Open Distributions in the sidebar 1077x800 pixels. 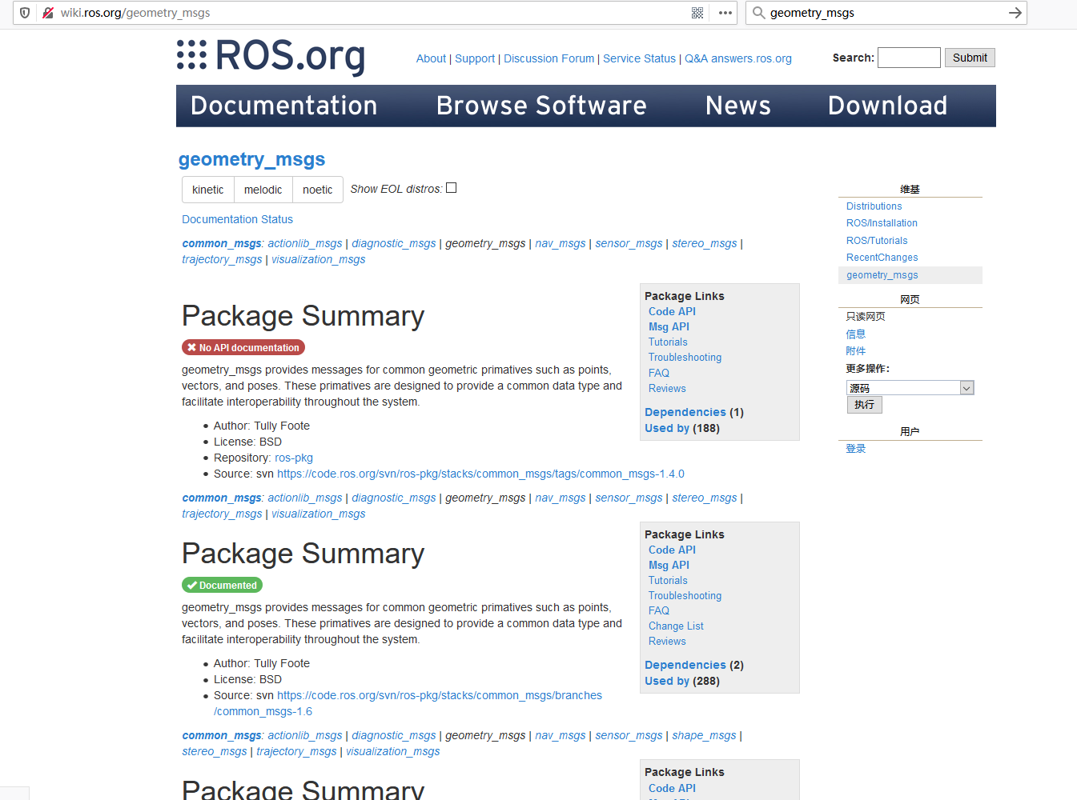pos(874,206)
